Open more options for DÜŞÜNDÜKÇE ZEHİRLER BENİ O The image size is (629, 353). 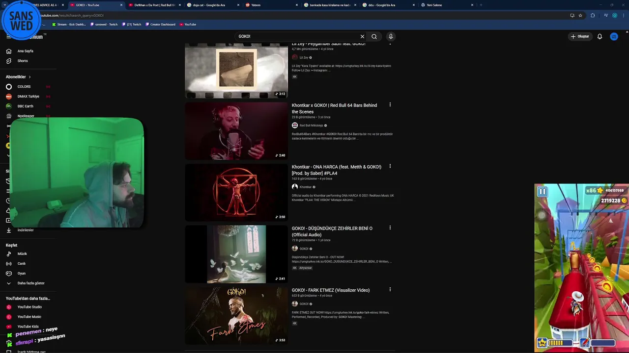click(x=390, y=228)
